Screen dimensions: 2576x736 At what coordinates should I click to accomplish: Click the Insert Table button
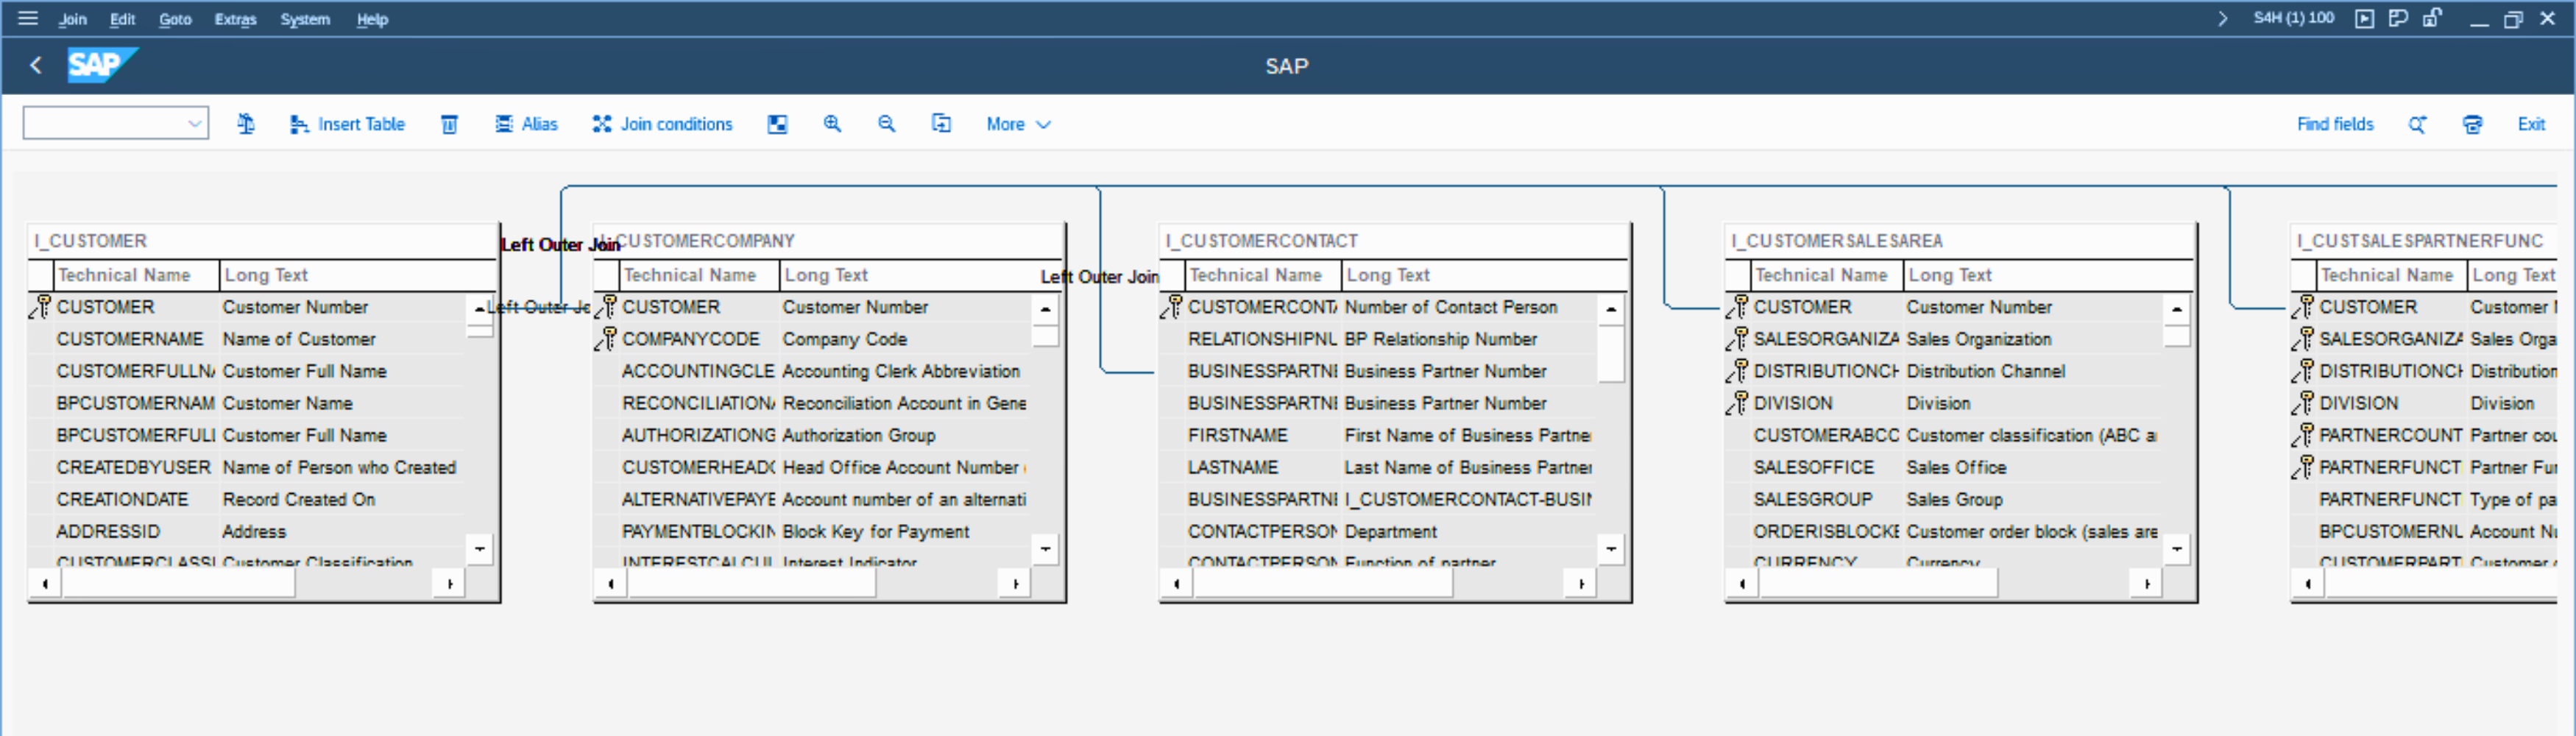(348, 124)
